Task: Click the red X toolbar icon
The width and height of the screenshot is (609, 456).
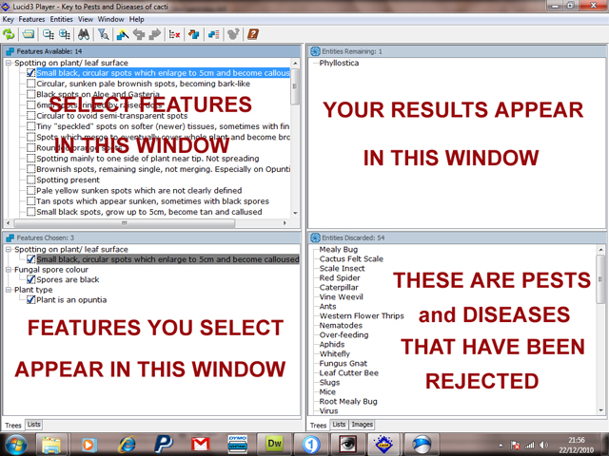Action: tap(174, 34)
